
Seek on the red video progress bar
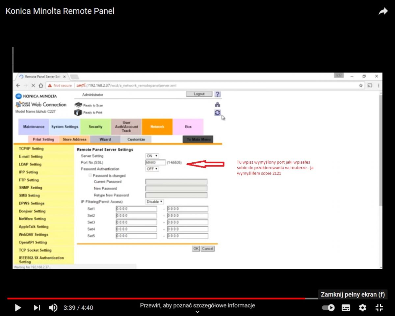tap(156, 299)
